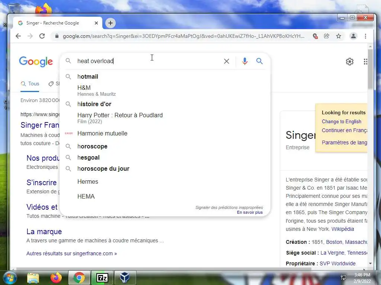Click the Chrome taskbar button

pyautogui.click(x=79, y=278)
